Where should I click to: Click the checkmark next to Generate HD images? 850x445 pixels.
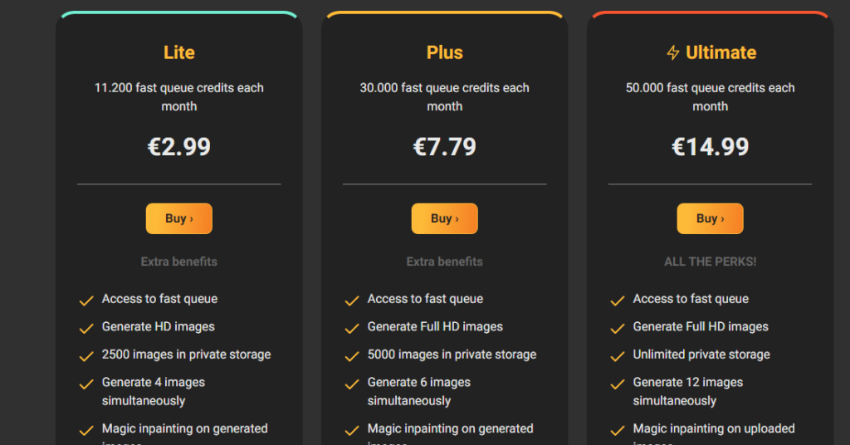click(x=86, y=329)
